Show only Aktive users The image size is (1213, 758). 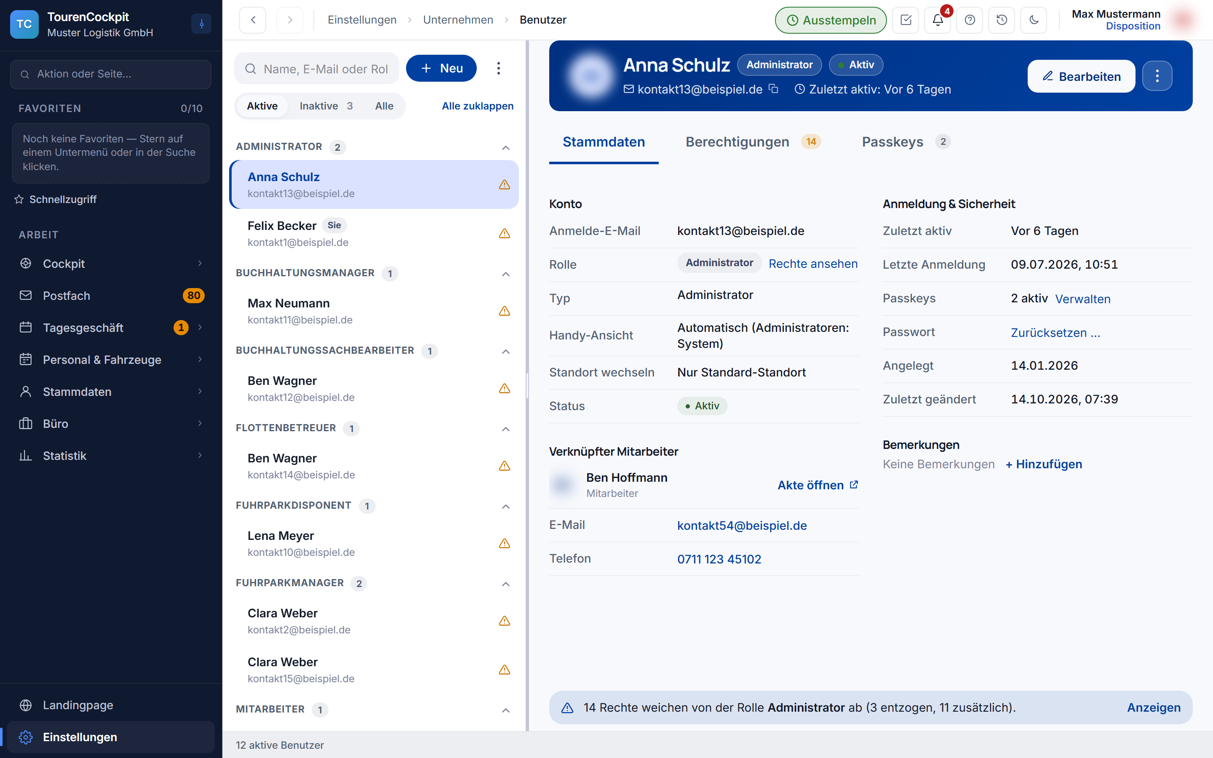262,106
